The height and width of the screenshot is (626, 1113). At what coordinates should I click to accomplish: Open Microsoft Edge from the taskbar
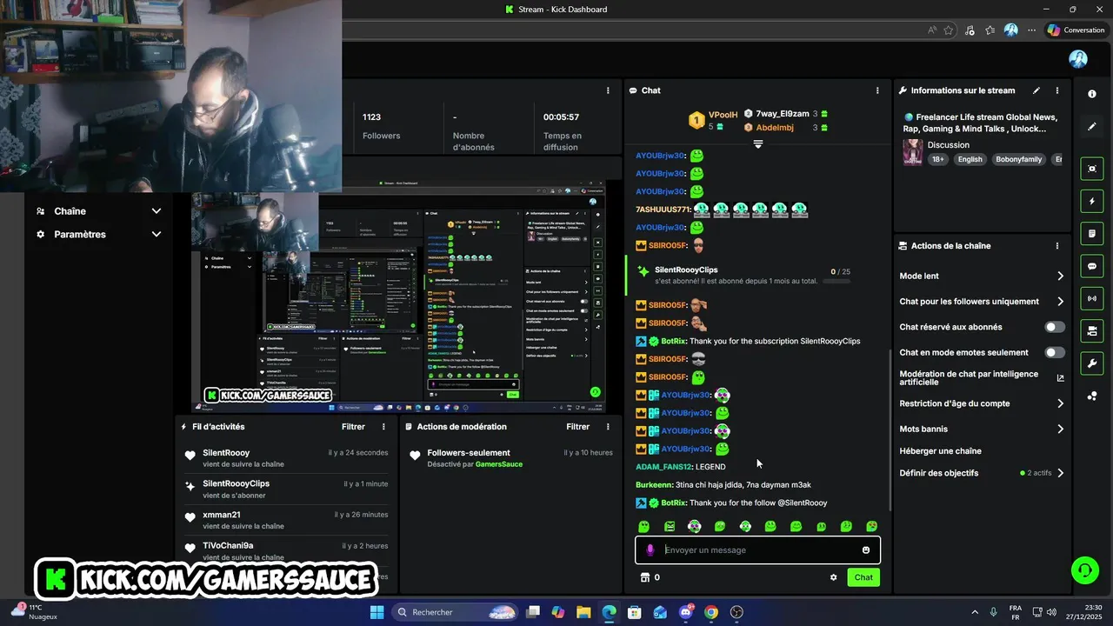coord(609,612)
